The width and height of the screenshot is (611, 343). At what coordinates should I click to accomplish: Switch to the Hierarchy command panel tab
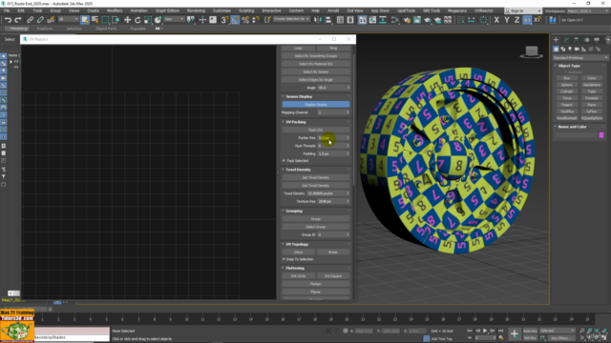(x=577, y=40)
